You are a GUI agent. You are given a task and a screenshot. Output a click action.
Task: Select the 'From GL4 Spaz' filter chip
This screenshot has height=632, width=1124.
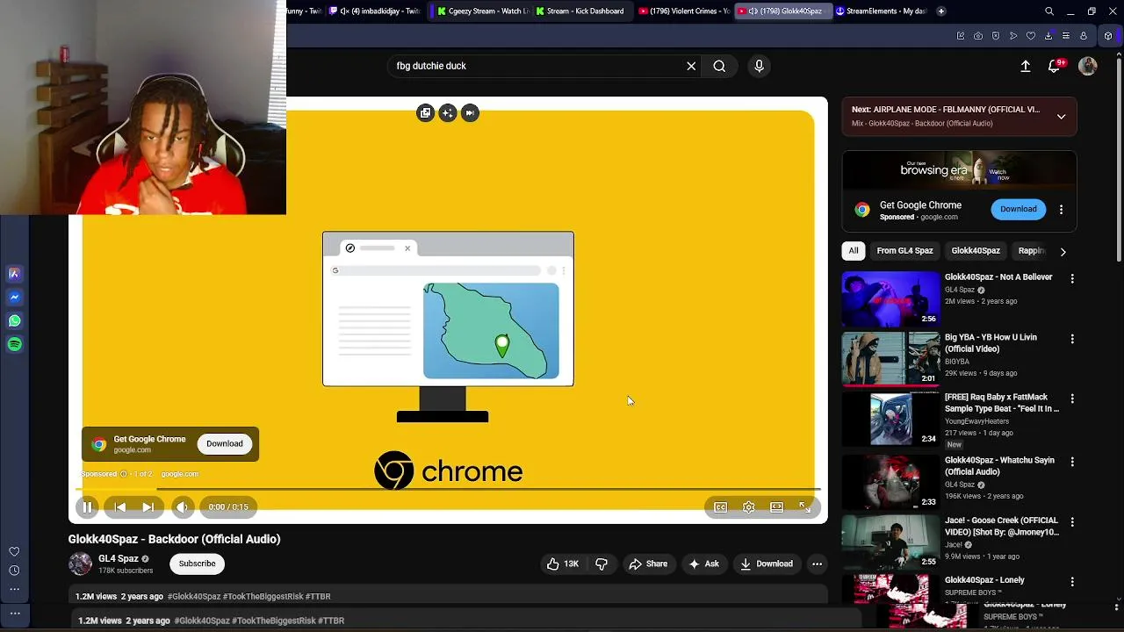pos(904,251)
